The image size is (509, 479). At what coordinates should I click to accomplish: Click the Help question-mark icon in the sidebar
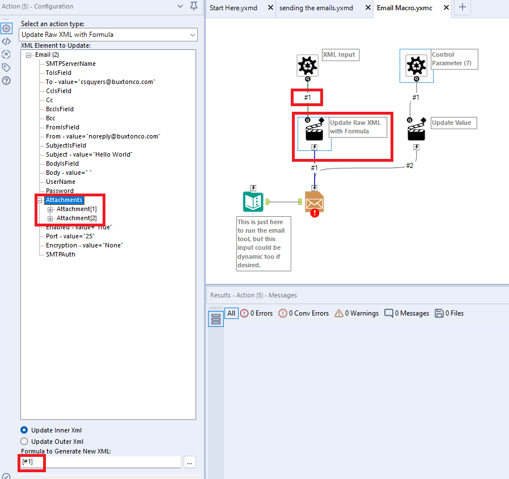point(7,80)
